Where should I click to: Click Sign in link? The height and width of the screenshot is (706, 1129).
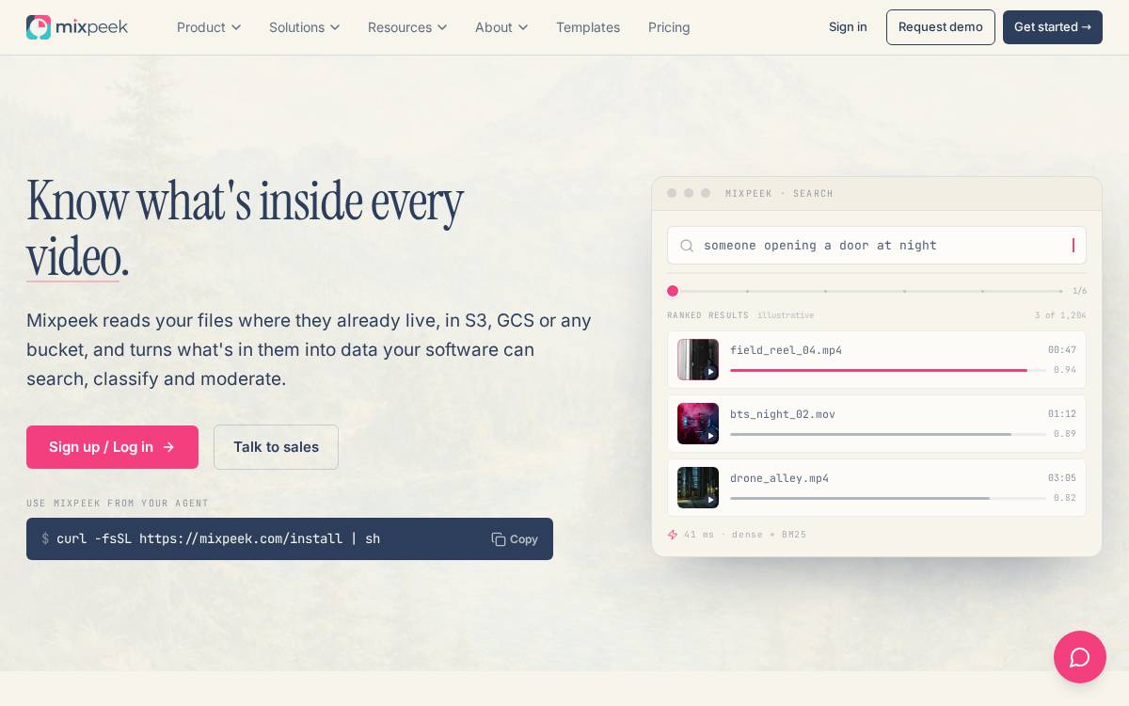pyautogui.click(x=848, y=26)
